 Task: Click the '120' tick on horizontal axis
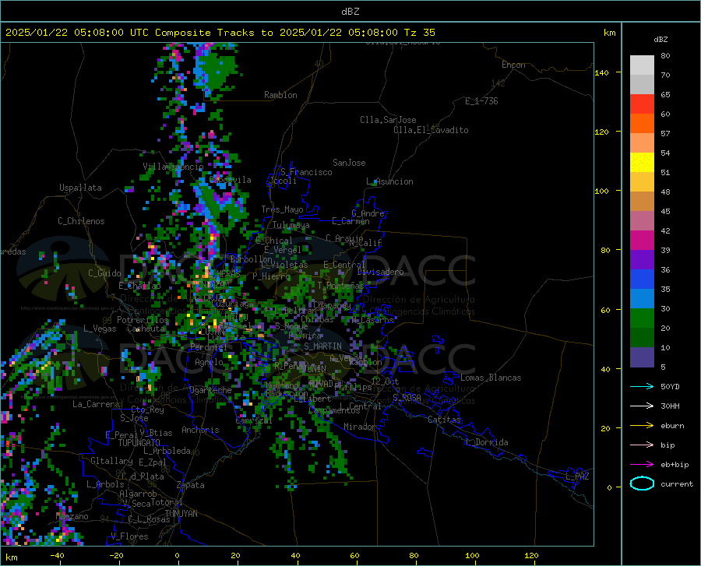(531, 556)
